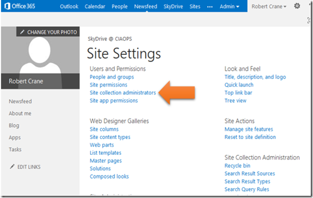Click CHANGE YOUR PHOTO button
Screen dimensions: 313x198
pos(48,32)
